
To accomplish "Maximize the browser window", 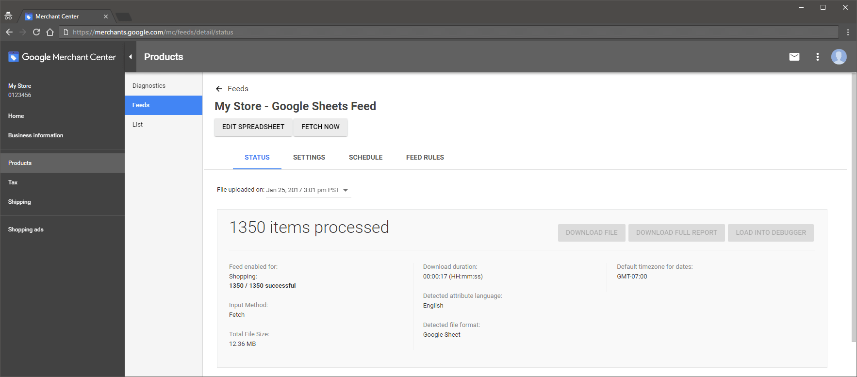I will [x=823, y=7].
